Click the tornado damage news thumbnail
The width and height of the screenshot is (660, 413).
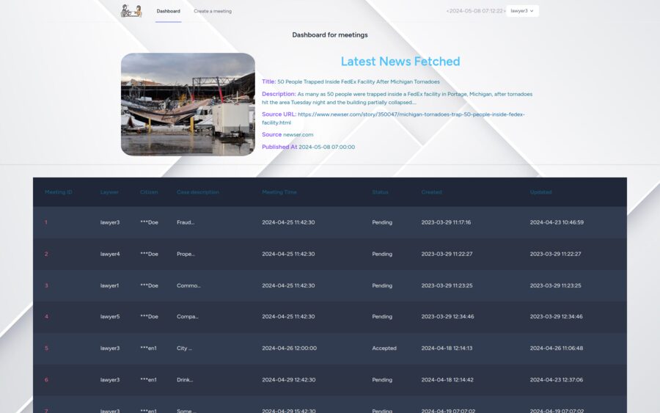pos(188,104)
